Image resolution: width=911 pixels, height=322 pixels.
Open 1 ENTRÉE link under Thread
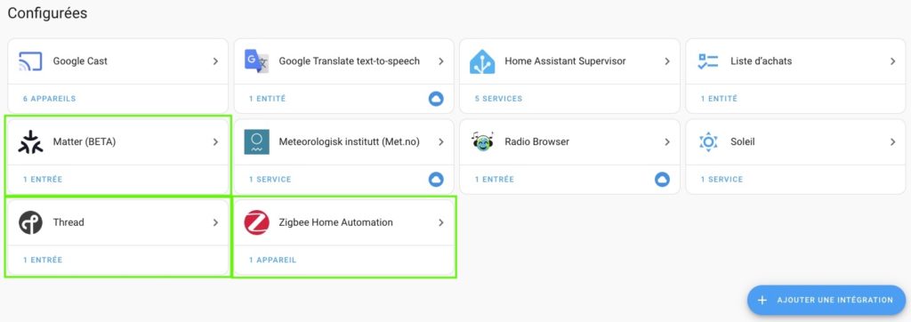(43, 260)
